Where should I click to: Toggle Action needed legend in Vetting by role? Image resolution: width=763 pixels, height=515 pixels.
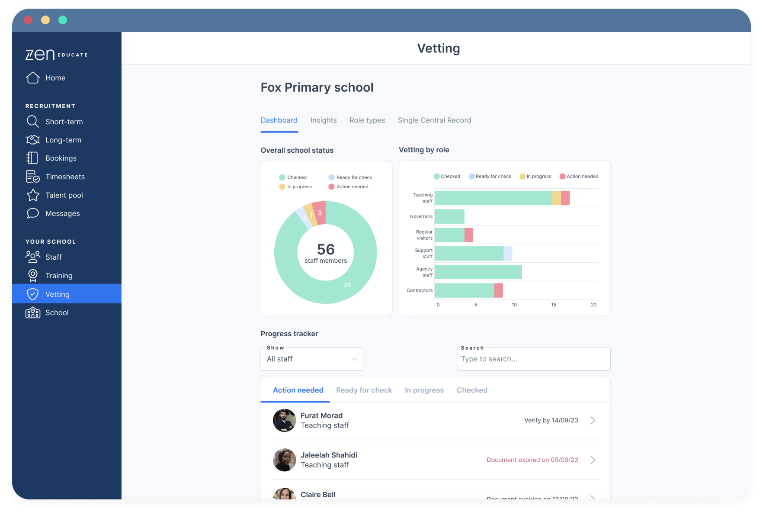pos(579,177)
